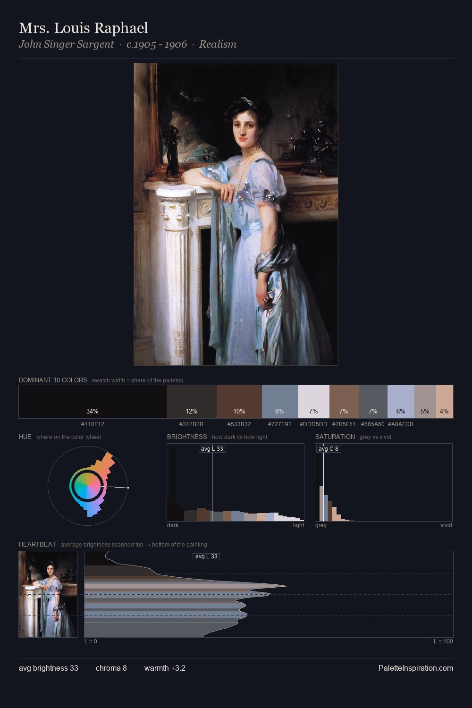This screenshot has width=472, height=708.
Task: Click the 'avg C 8' saturation label
Action: pyautogui.click(x=328, y=449)
